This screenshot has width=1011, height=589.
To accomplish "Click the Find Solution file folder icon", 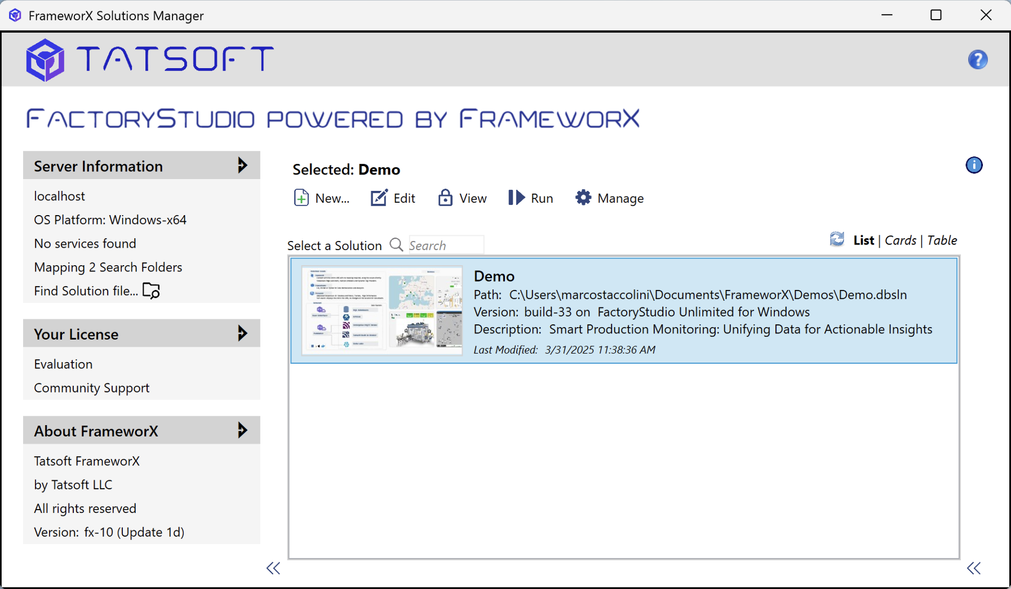I will click(x=152, y=291).
